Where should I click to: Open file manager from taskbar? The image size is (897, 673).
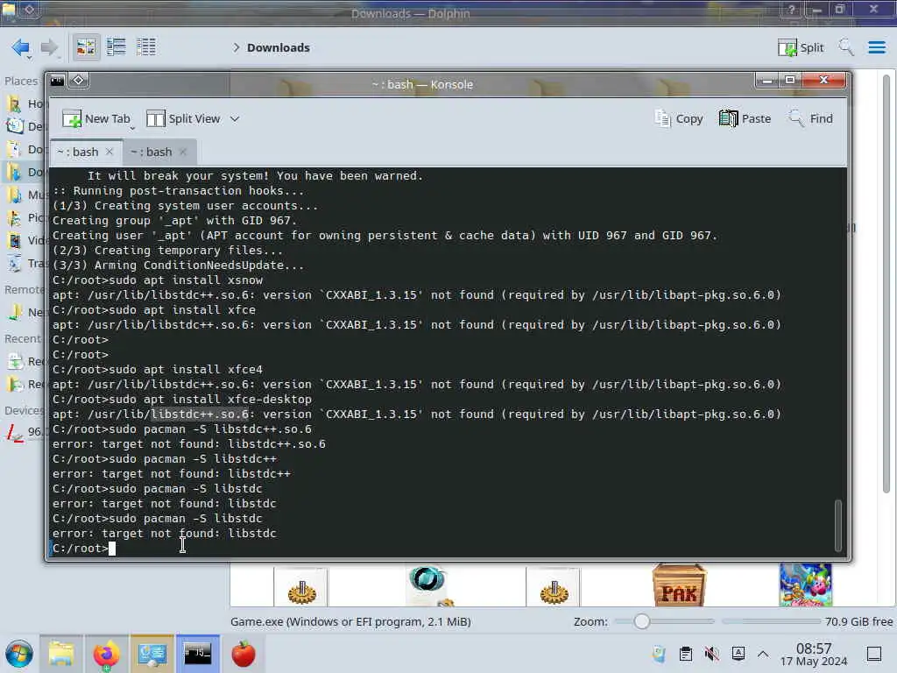pos(60,654)
